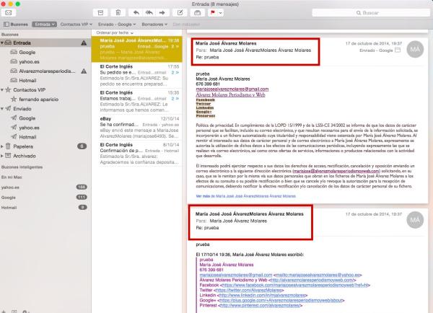Click warning icon beside Entrada

84,43
